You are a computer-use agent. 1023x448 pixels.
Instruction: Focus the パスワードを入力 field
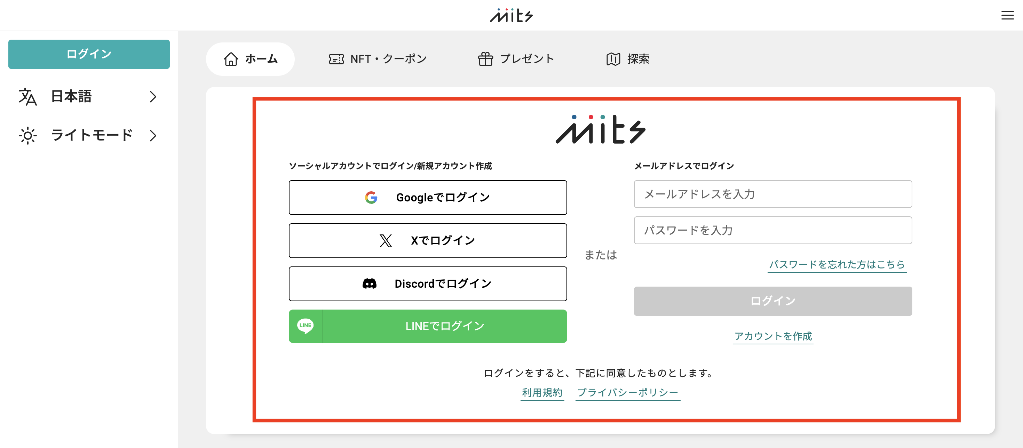(773, 230)
